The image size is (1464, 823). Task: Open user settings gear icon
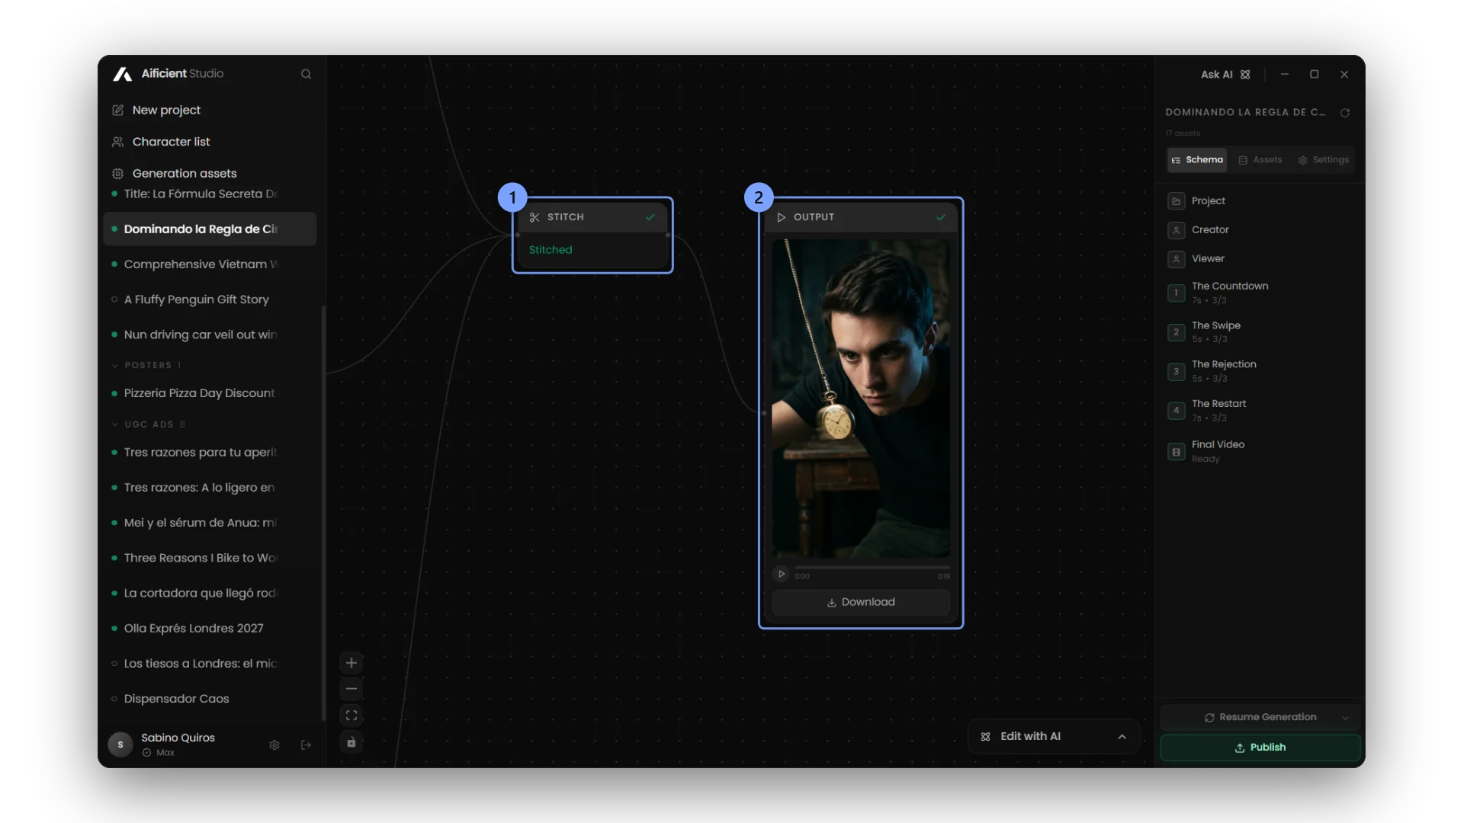point(274,745)
